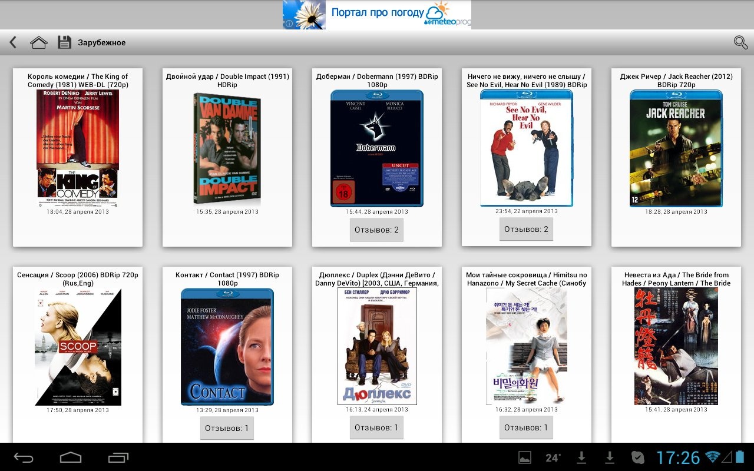Select the Jack Reacher cover image
754x471 pixels.
point(676,148)
